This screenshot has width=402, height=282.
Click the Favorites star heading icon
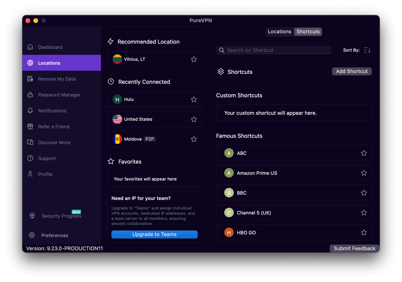point(111,161)
